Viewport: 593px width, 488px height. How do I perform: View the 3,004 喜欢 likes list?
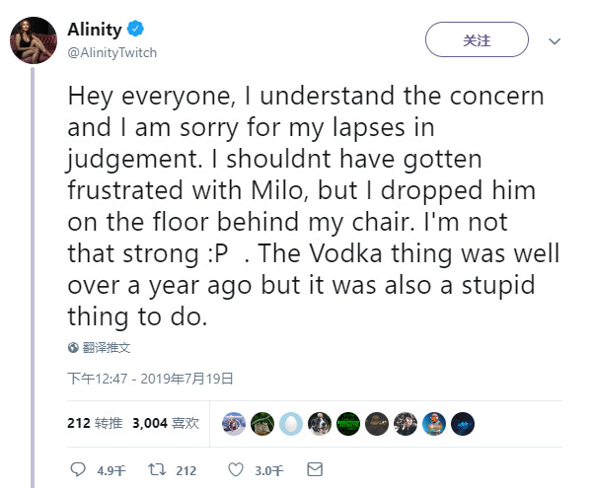coord(165,423)
